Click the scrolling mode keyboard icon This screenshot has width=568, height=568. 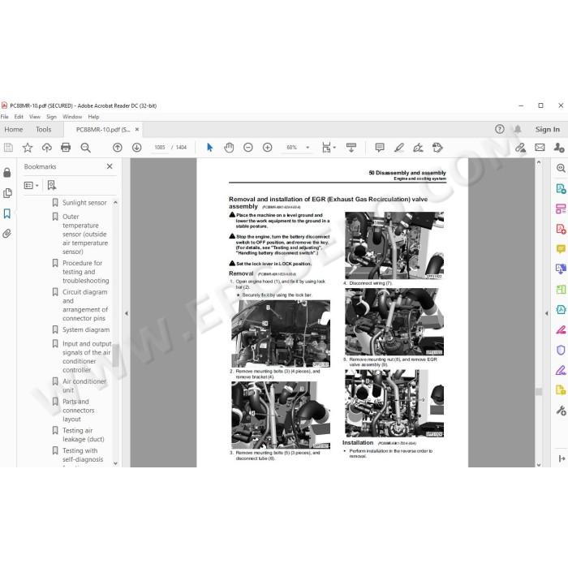tap(351, 148)
